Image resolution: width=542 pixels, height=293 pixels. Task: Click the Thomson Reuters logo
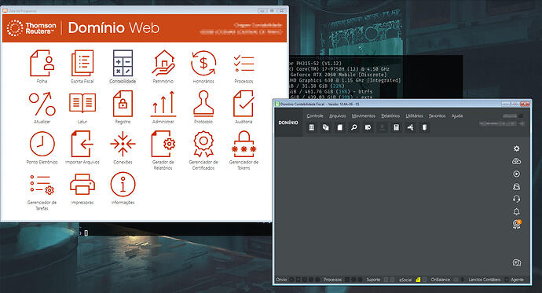point(31,28)
